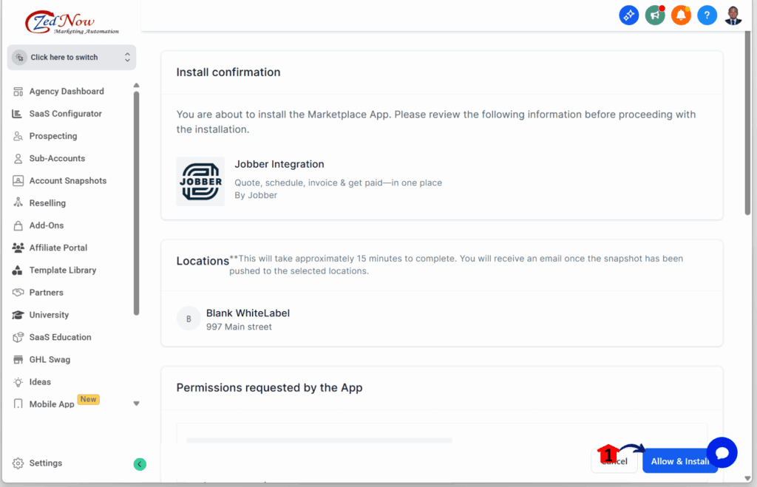Screen dimensions: 757x487
Task: Click the blue help question mark icon
Action: [x=707, y=15]
